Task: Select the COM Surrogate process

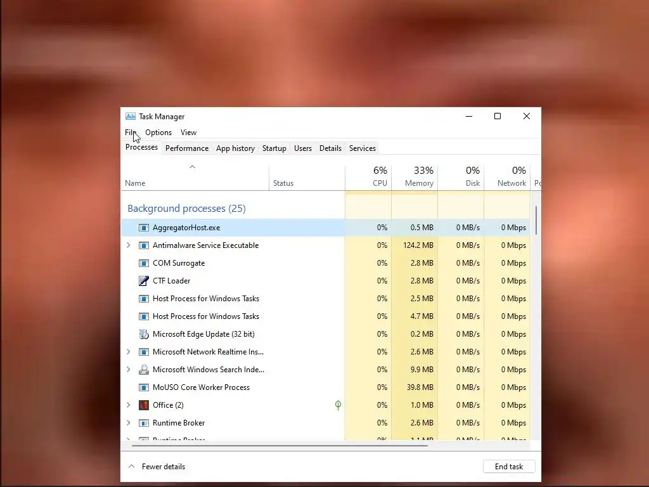Action: [325, 263]
